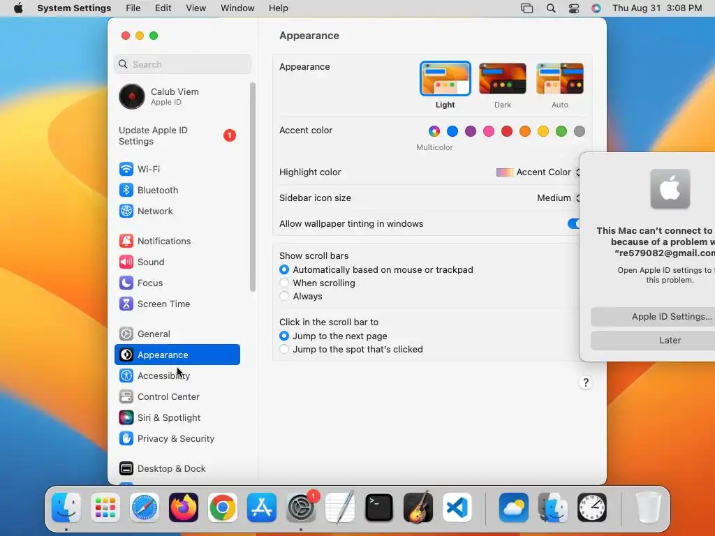The image size is (715, 536).
Task: Choose pink accent color
Action: [489, 131]
